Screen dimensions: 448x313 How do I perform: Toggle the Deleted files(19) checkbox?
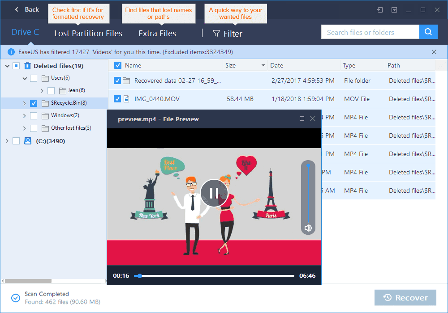tap(16, 66)
